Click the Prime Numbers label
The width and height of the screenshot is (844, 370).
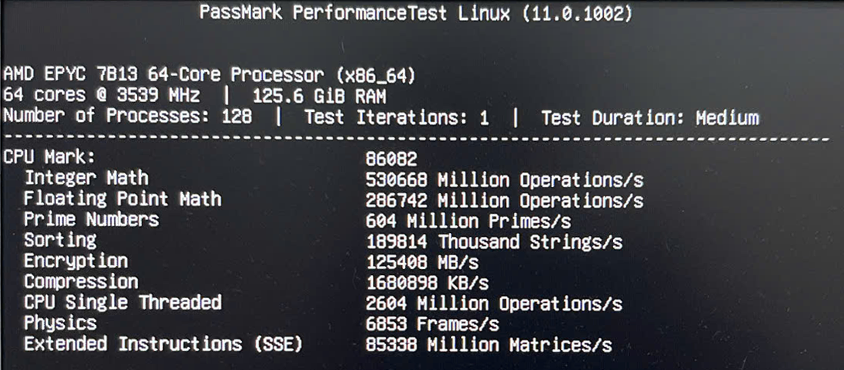tap(91, 220)
